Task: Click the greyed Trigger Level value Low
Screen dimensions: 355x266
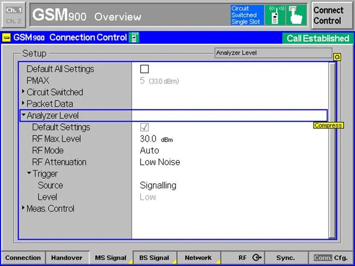Action: (x=148, y=197)
